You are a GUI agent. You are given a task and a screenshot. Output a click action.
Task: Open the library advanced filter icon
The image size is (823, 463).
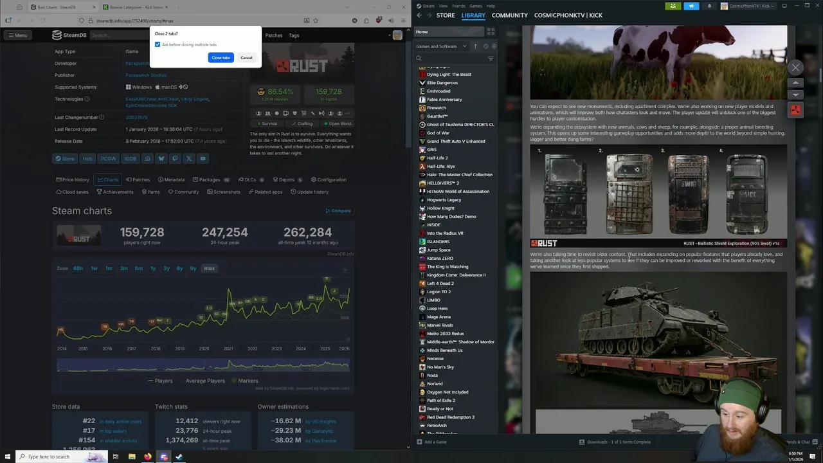(x=491, y=59)
